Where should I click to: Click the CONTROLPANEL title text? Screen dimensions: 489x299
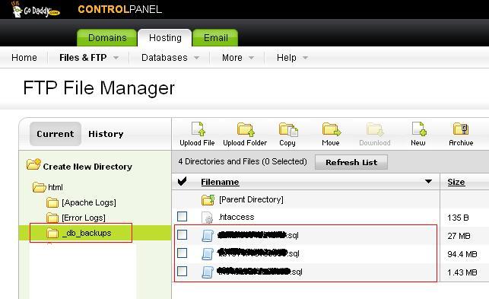[119, 9]
